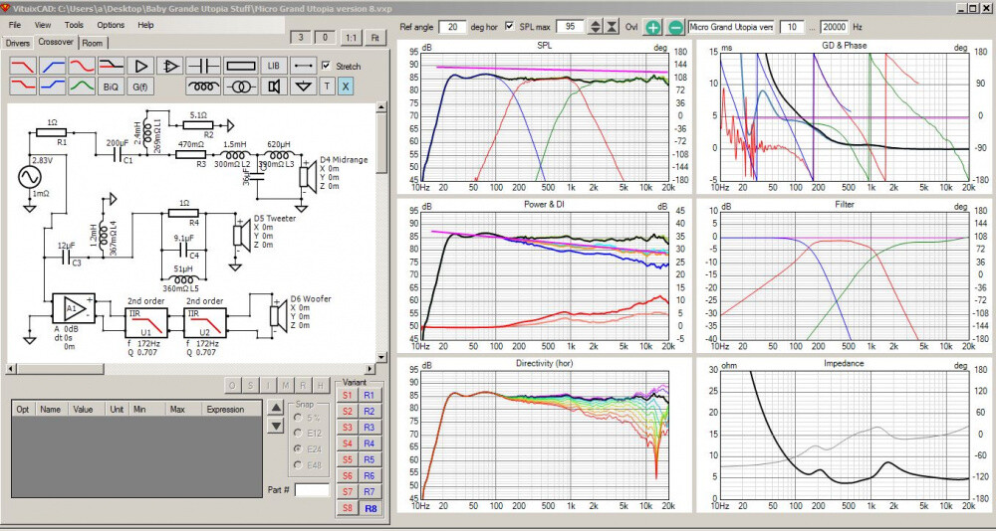
Task: Add a ground symbol to schematic
Action: pyautogui.click(x=304, y=87)
